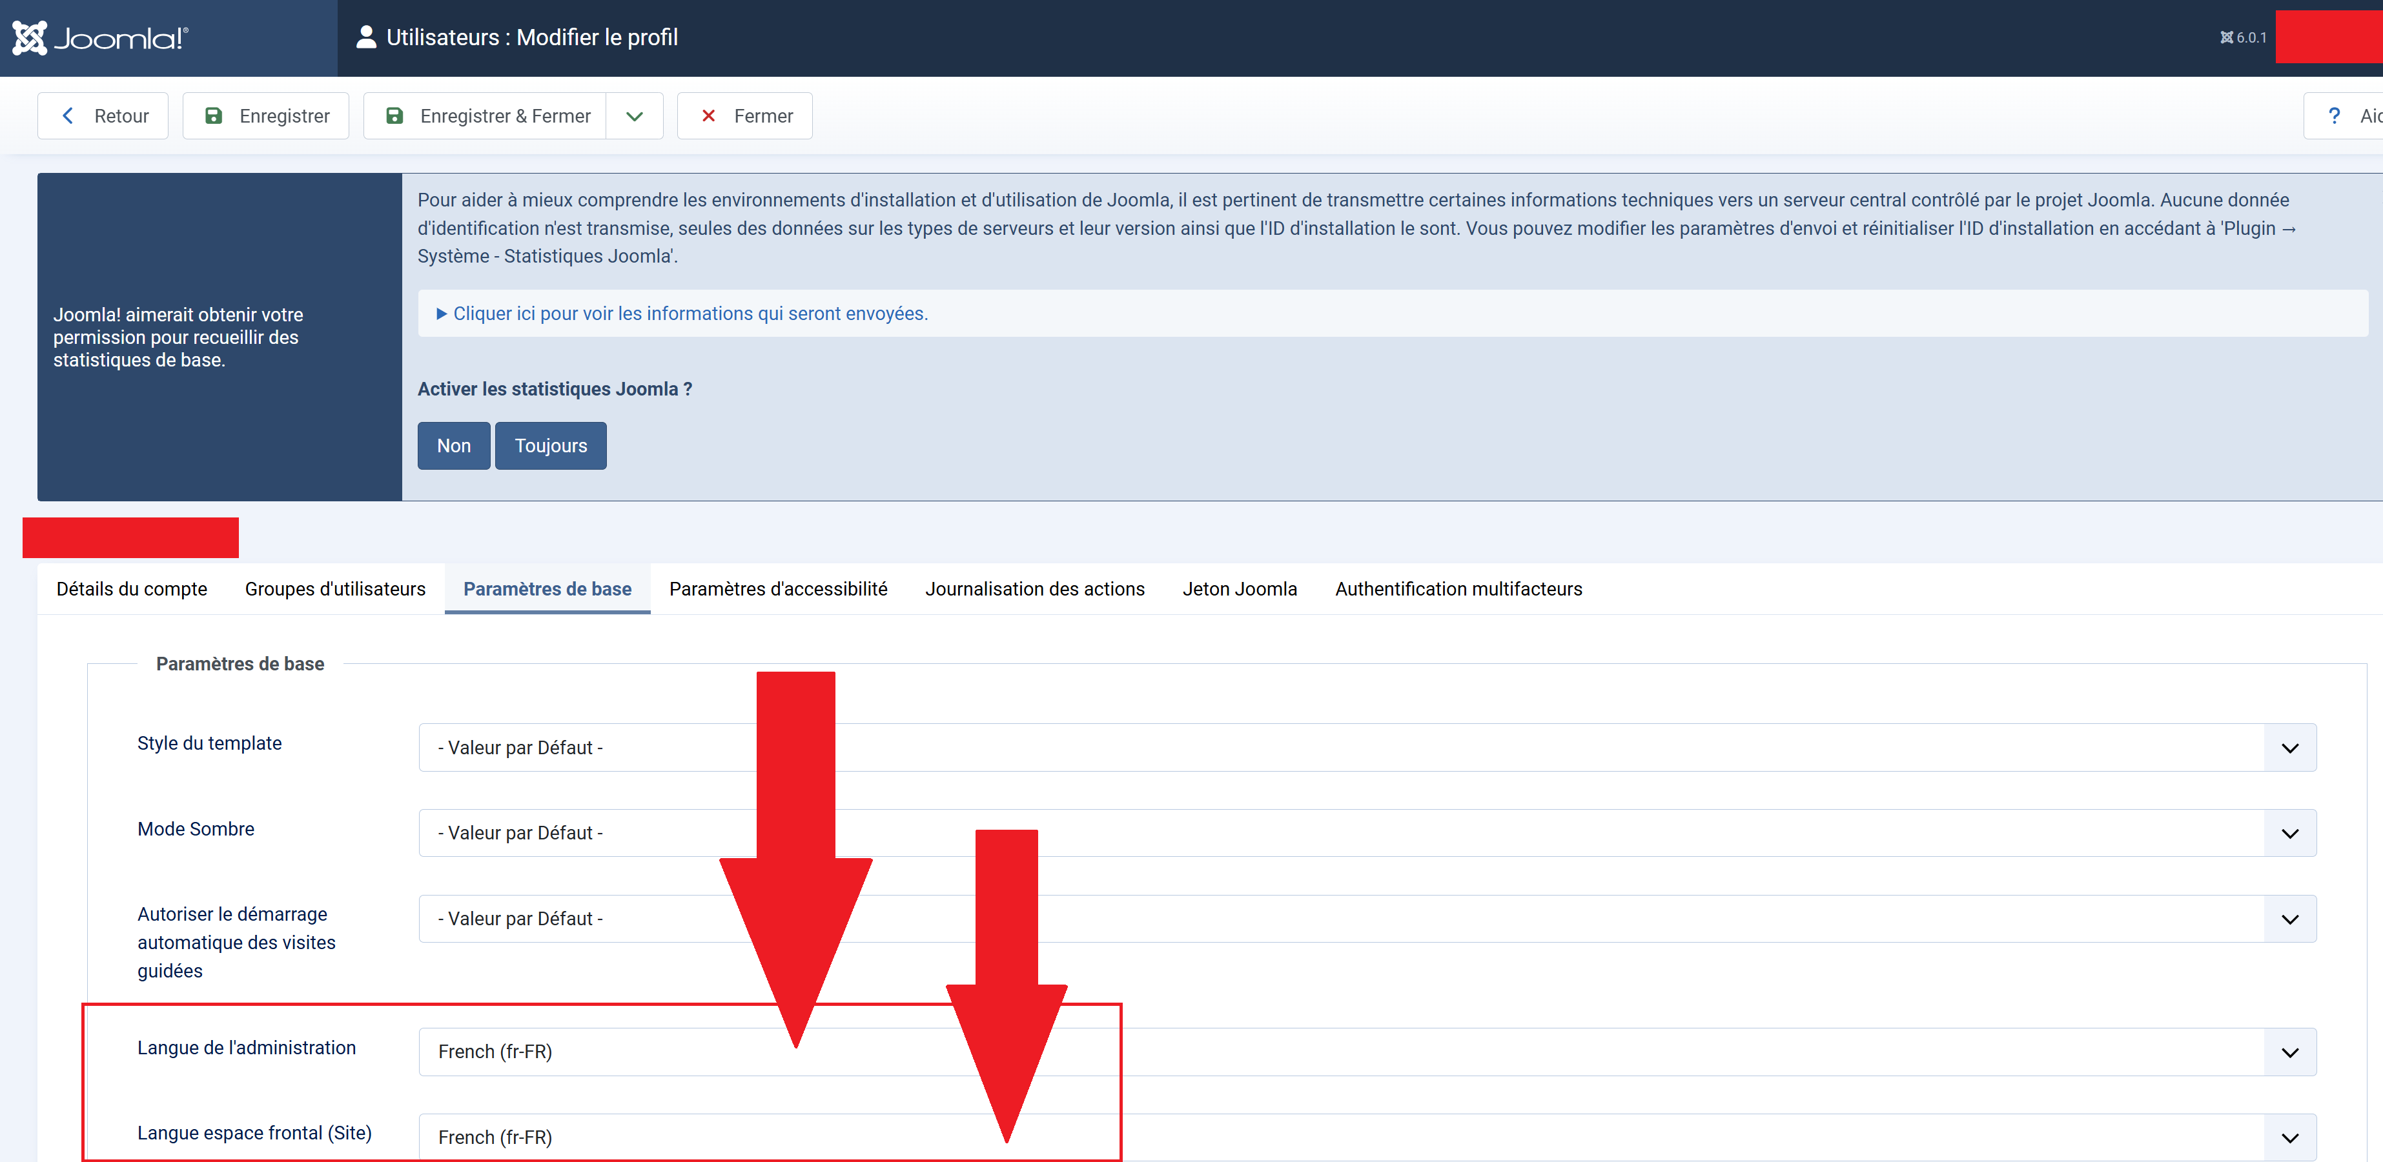Click the Retour back arrow icon
The width and height of the screenshot is (2383, 1162).
point(68,115)
